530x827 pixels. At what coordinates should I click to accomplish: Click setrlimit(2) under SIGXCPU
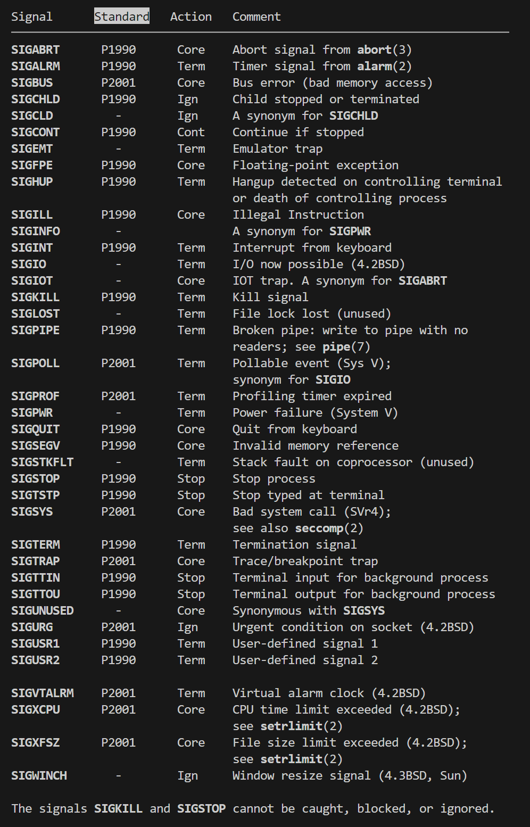click(x=302, y=726)
